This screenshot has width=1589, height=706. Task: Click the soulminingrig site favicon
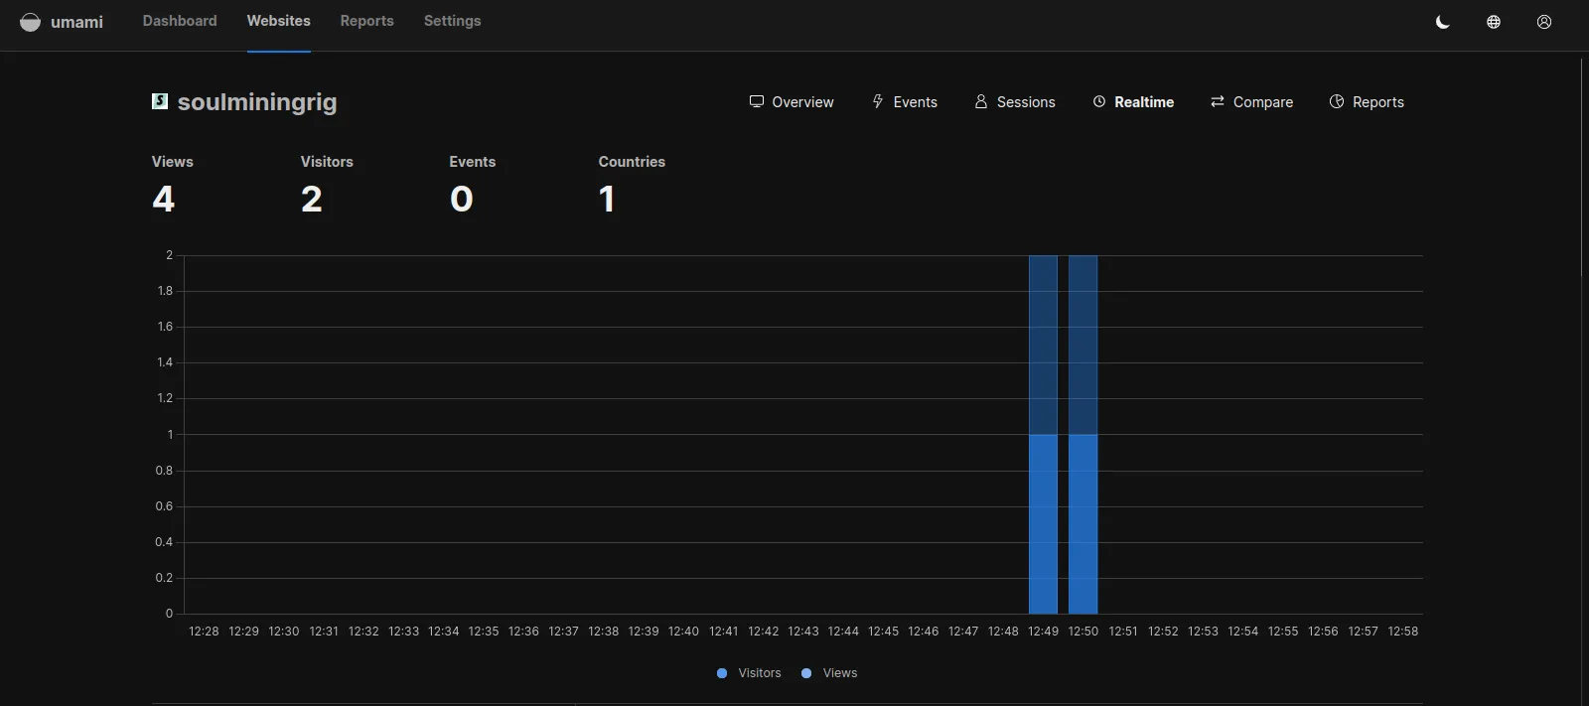160,101
